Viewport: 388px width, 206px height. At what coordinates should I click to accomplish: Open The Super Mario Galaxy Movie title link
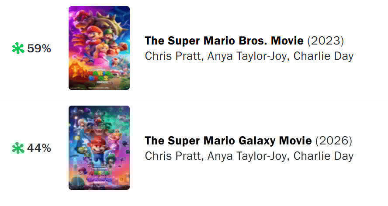pyautogui.click(x=228, y=141)
